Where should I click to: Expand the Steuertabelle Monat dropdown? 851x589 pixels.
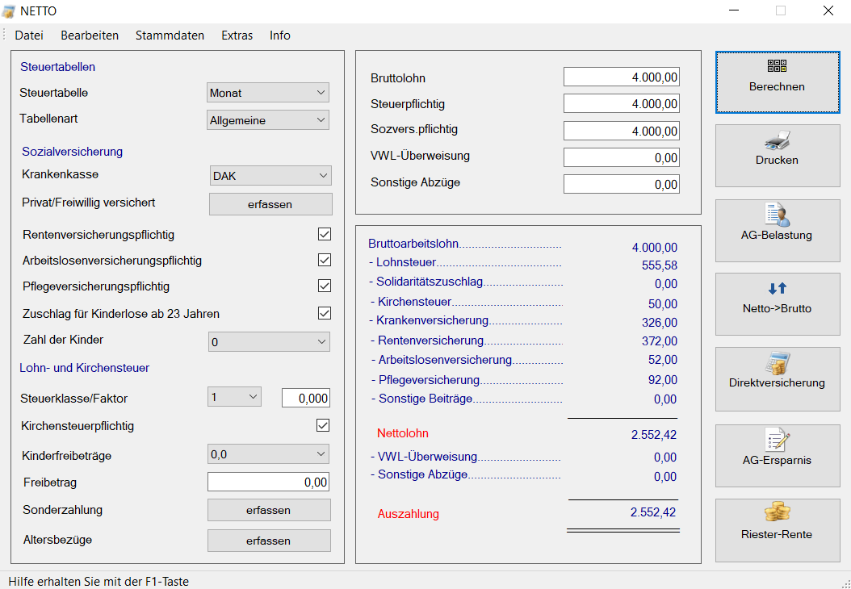point(268,93)
